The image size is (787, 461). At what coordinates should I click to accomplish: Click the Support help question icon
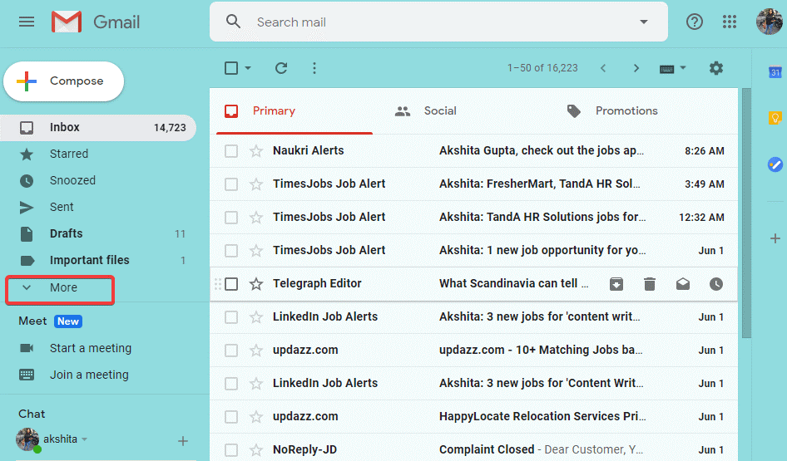click(x=695, y=22)
